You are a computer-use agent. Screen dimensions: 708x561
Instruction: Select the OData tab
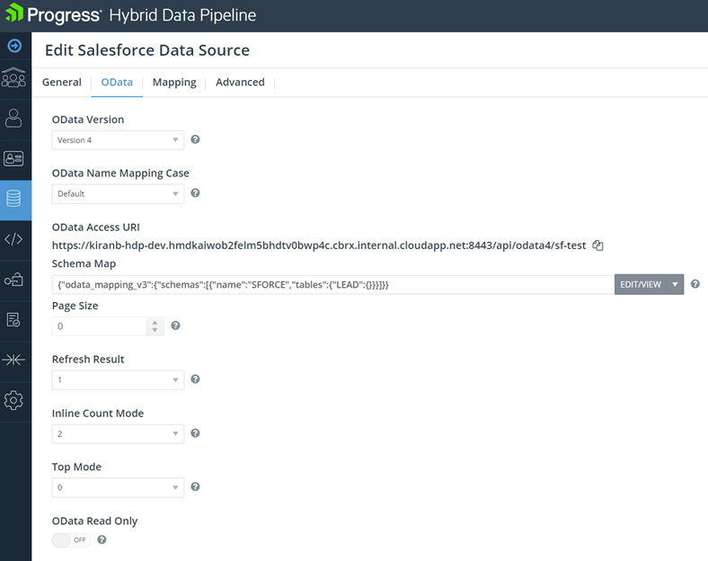pos(117,82)
